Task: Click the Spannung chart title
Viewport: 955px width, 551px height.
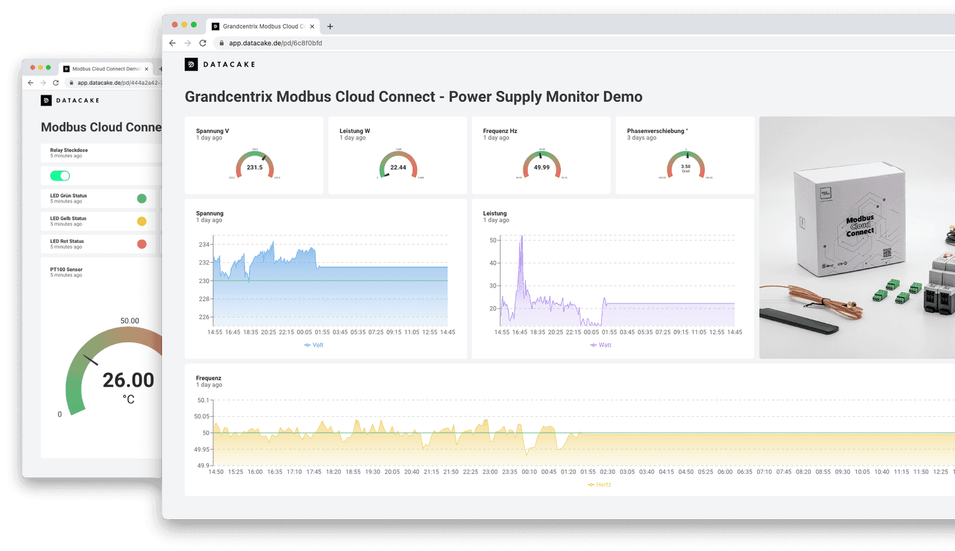Action: [x=209, y=213]
